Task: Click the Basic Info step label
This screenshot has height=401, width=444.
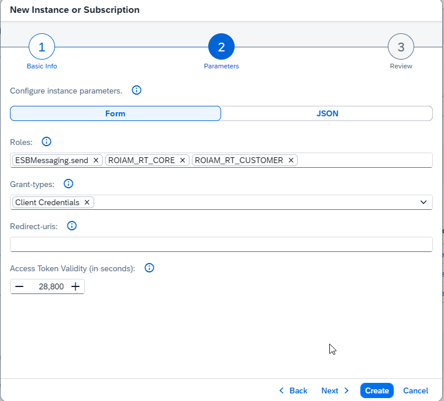Action: click(42, 66)
